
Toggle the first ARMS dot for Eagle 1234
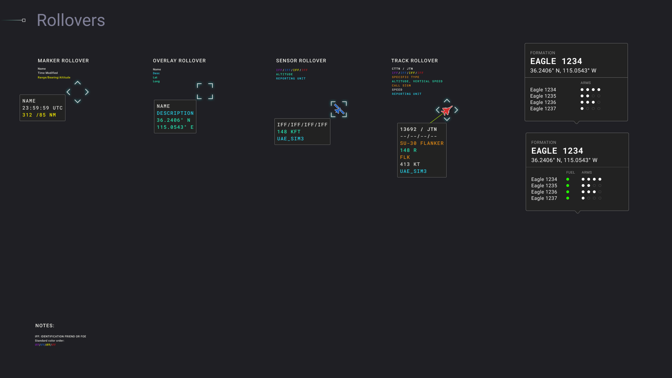click(582, 90)
